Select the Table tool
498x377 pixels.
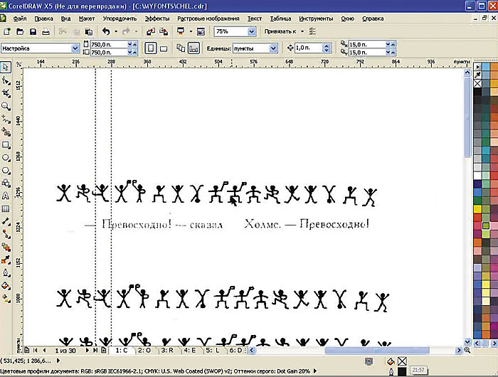[6, 208]
